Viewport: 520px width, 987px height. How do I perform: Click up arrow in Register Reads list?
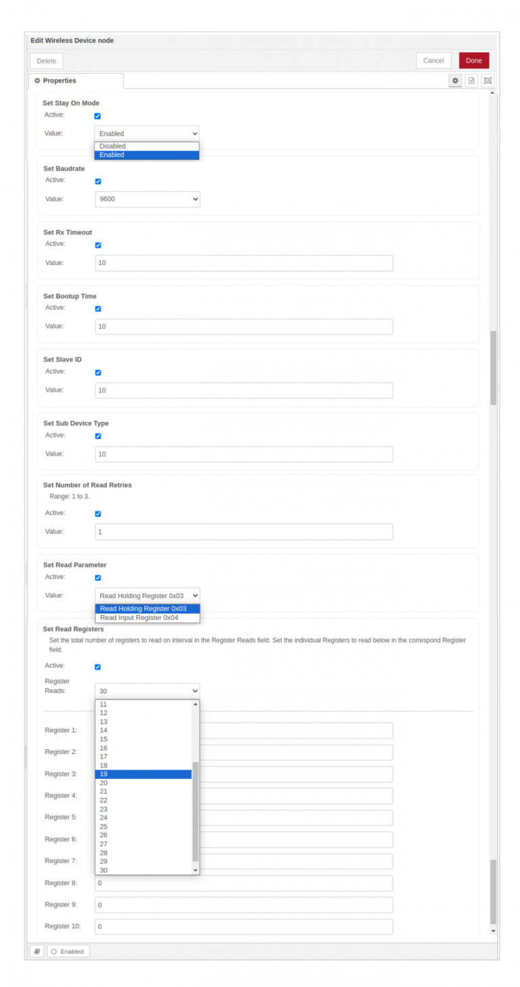pos(196,705)
